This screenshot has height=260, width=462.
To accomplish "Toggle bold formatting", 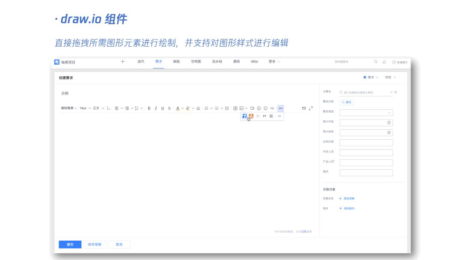I will (x=149, y=108).
